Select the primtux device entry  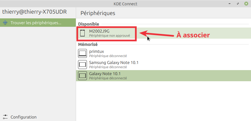tap(96, 51)
